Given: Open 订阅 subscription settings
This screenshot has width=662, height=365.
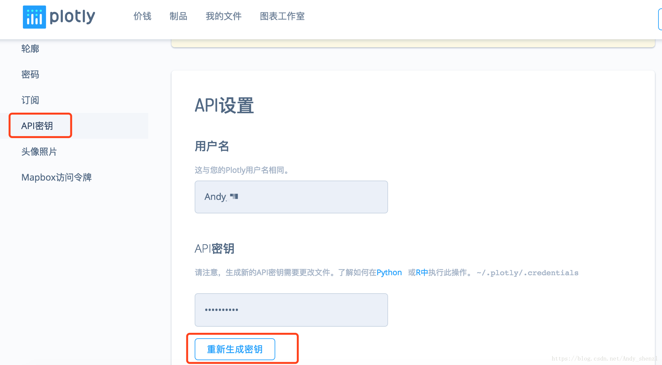Looking at the screenshot, I should coord(30,100).
